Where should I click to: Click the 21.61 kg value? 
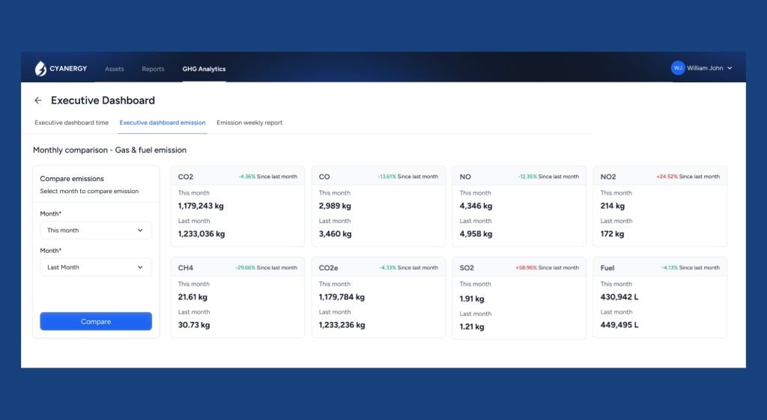pyautogui.click(x=192, y=296)
